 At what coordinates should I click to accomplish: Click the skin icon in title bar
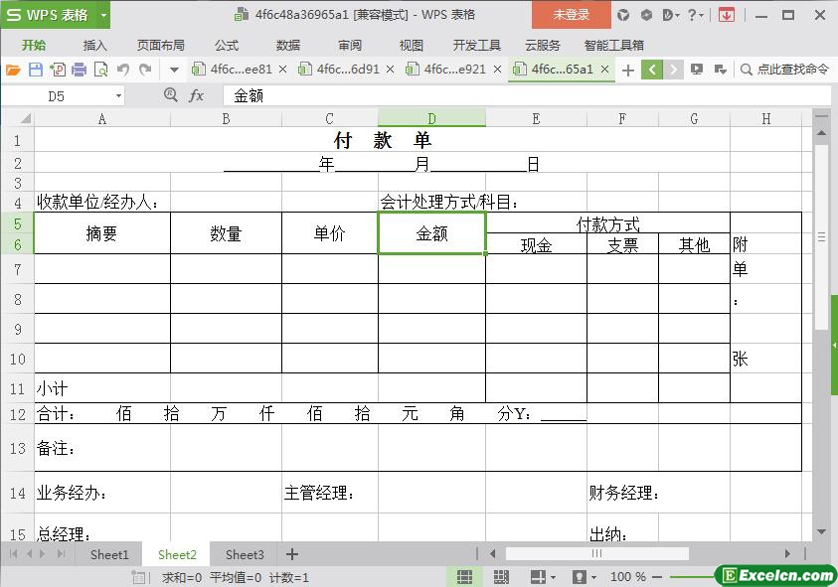click(623, 15)
